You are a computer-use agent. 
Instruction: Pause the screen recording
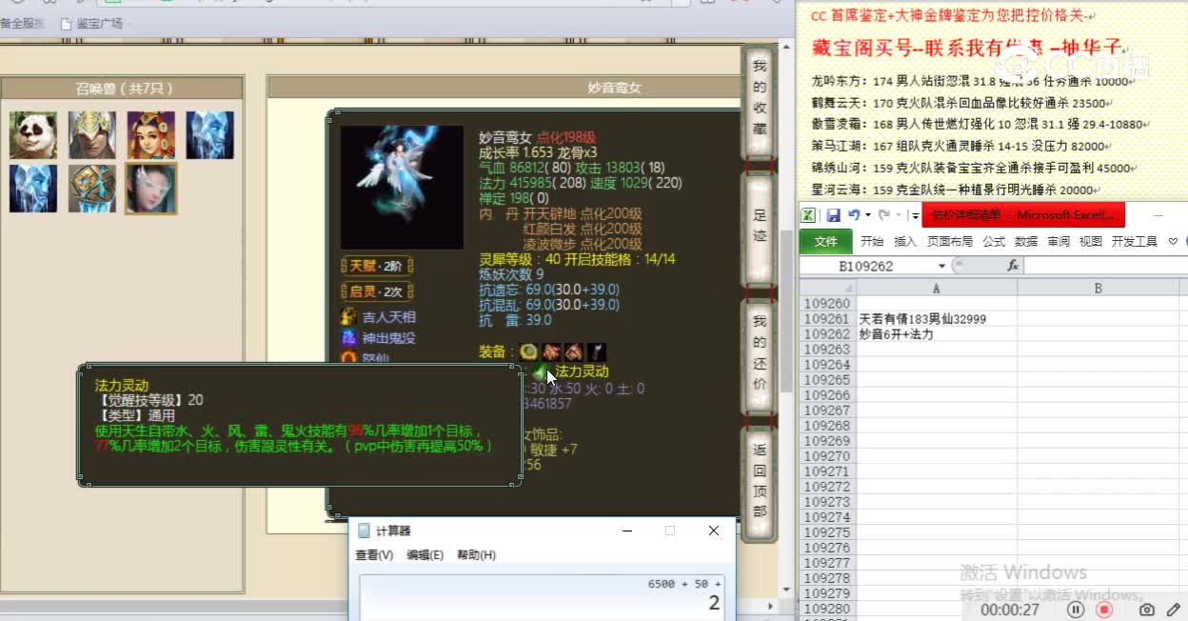1076,610
